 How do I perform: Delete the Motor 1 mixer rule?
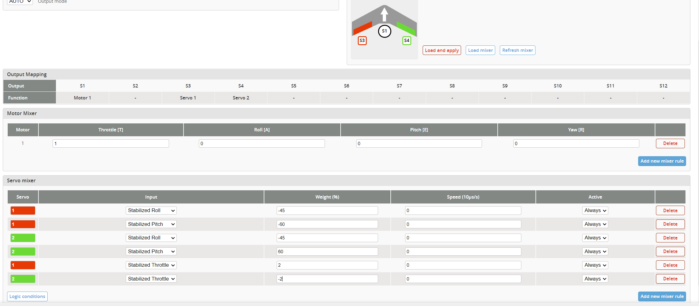[x=670, y=143]
